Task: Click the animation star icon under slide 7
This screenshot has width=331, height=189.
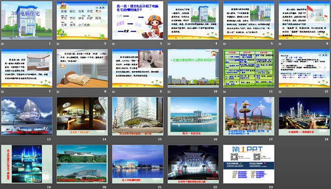Action: tap(3, 92)
